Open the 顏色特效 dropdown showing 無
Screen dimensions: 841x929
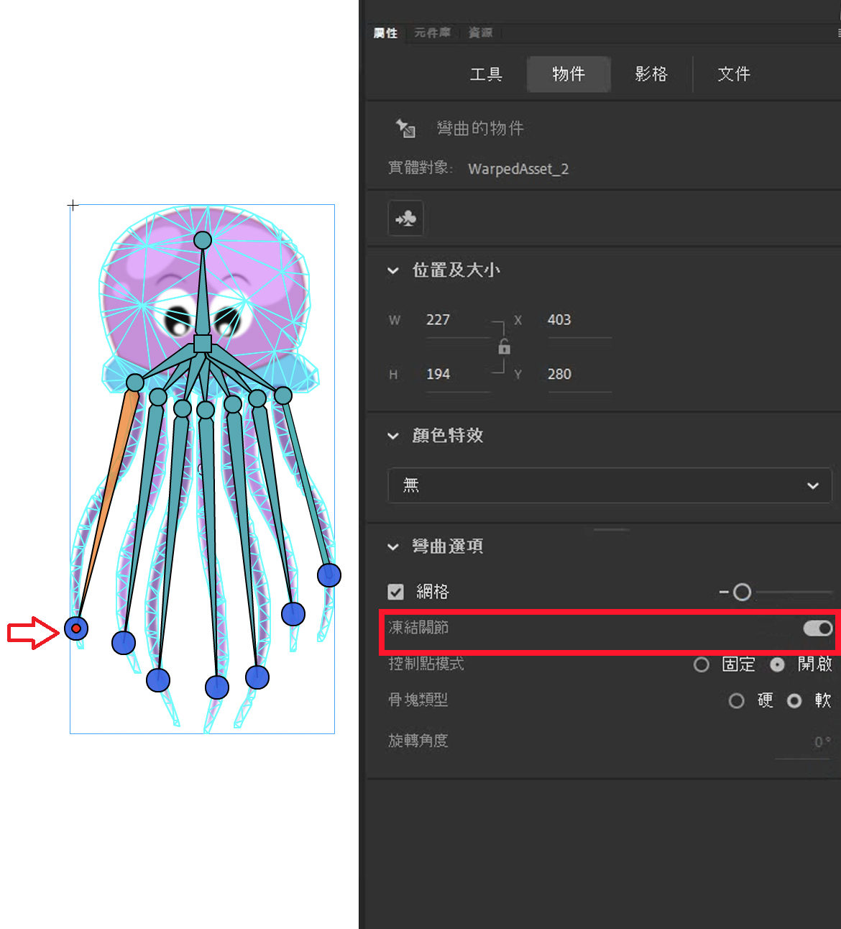tap(610, 485)
